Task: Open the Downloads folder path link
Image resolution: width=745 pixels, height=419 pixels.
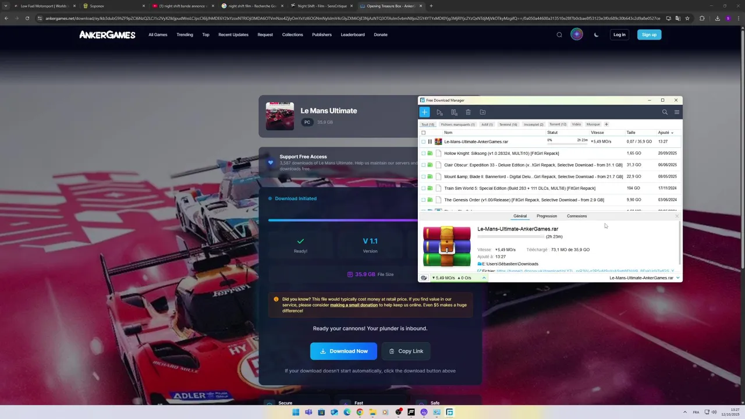Action: tap(510, 264)
